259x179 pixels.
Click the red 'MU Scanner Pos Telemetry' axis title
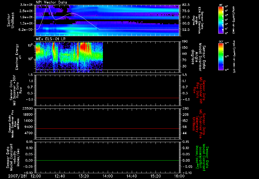click(199, 124)
